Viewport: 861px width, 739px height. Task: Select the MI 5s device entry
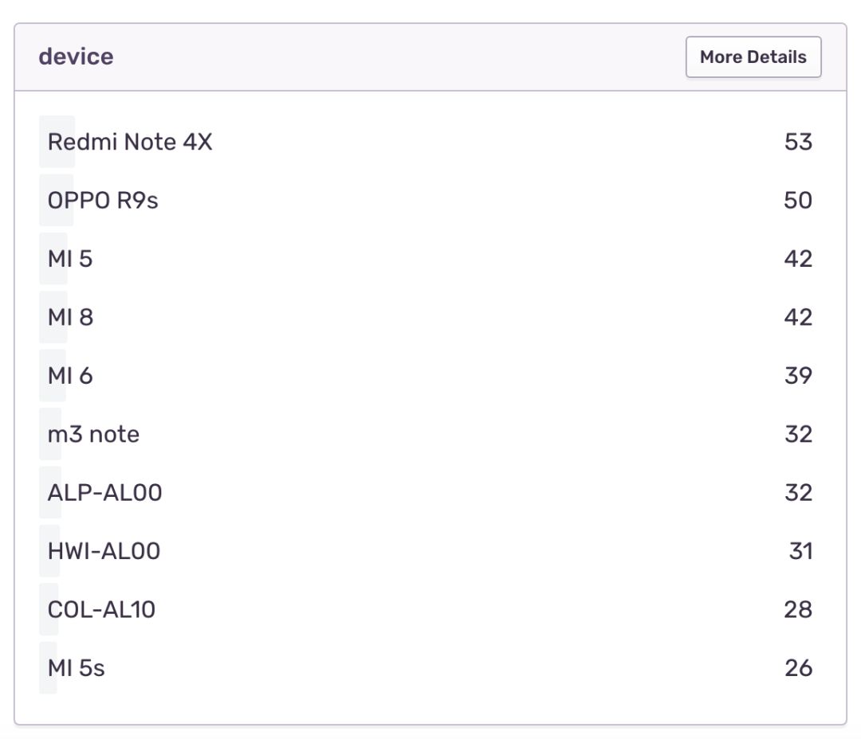[76, 668]
